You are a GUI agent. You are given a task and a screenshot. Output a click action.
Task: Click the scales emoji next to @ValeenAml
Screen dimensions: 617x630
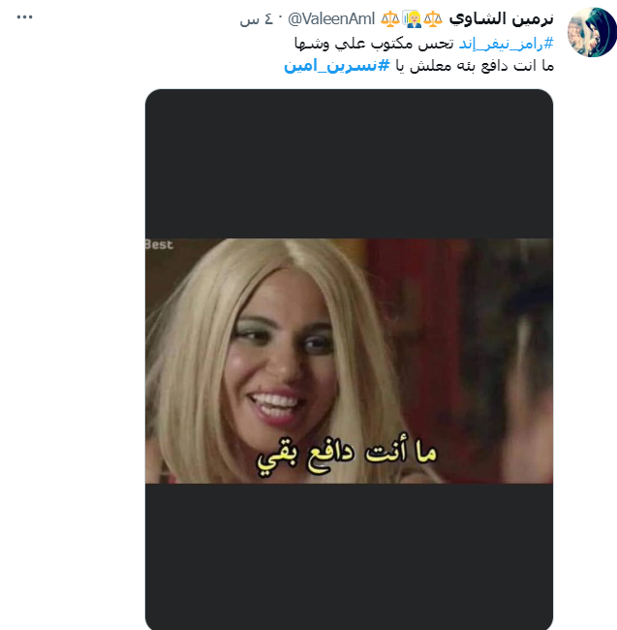(x=389, y=18)
